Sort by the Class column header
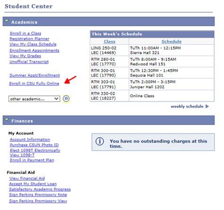 click(110, 42)
